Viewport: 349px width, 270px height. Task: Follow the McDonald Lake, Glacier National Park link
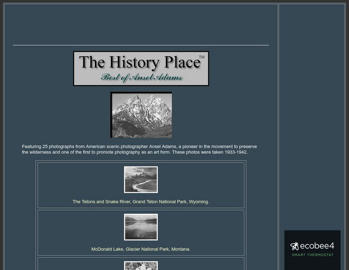pos(141,249)
